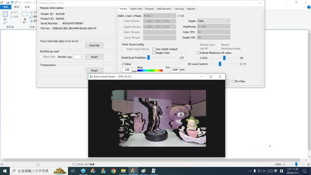This screenshot has height=175, width=311.
Task: Click Read button for RectifyLog
Action: [x=94, y=57]
